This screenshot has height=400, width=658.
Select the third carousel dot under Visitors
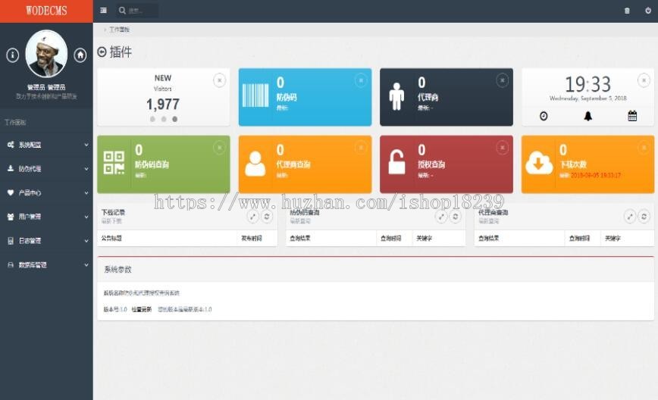(x=174, y=119)
